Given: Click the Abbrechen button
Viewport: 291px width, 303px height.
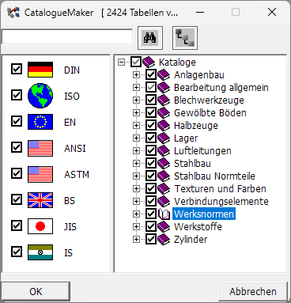Looking at the screenshot, I should (x=253, y=291).
